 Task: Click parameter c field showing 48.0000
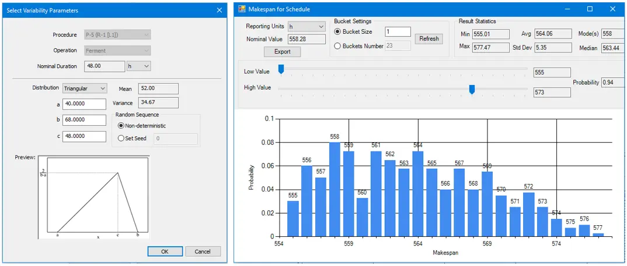click(85, 136)
